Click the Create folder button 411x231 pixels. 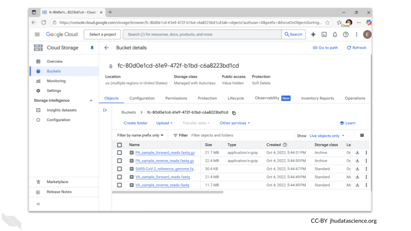136,123
